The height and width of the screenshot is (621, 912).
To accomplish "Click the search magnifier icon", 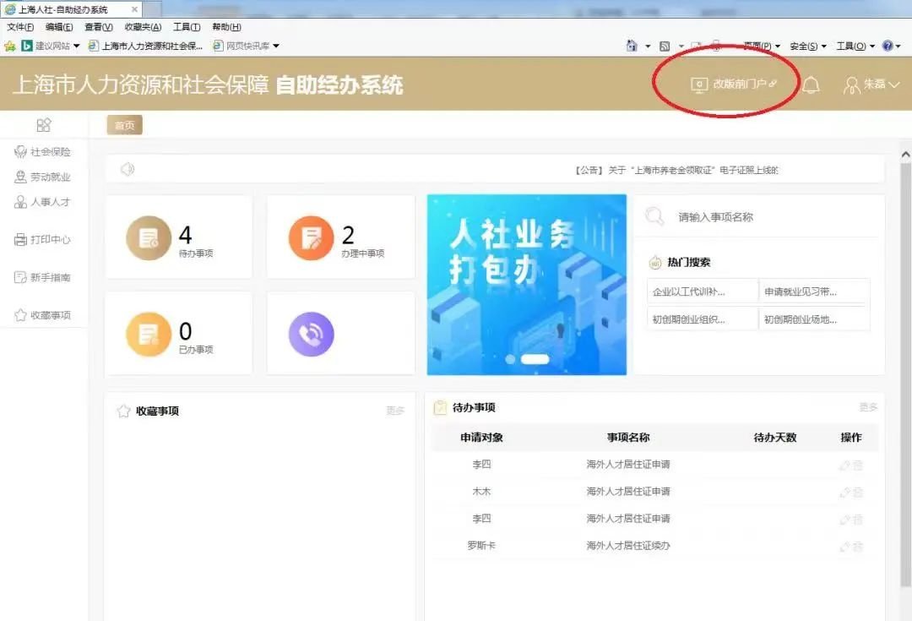I will [x=654, y=217].
